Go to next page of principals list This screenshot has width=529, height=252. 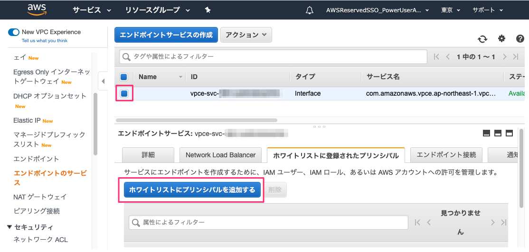(493, 222)
